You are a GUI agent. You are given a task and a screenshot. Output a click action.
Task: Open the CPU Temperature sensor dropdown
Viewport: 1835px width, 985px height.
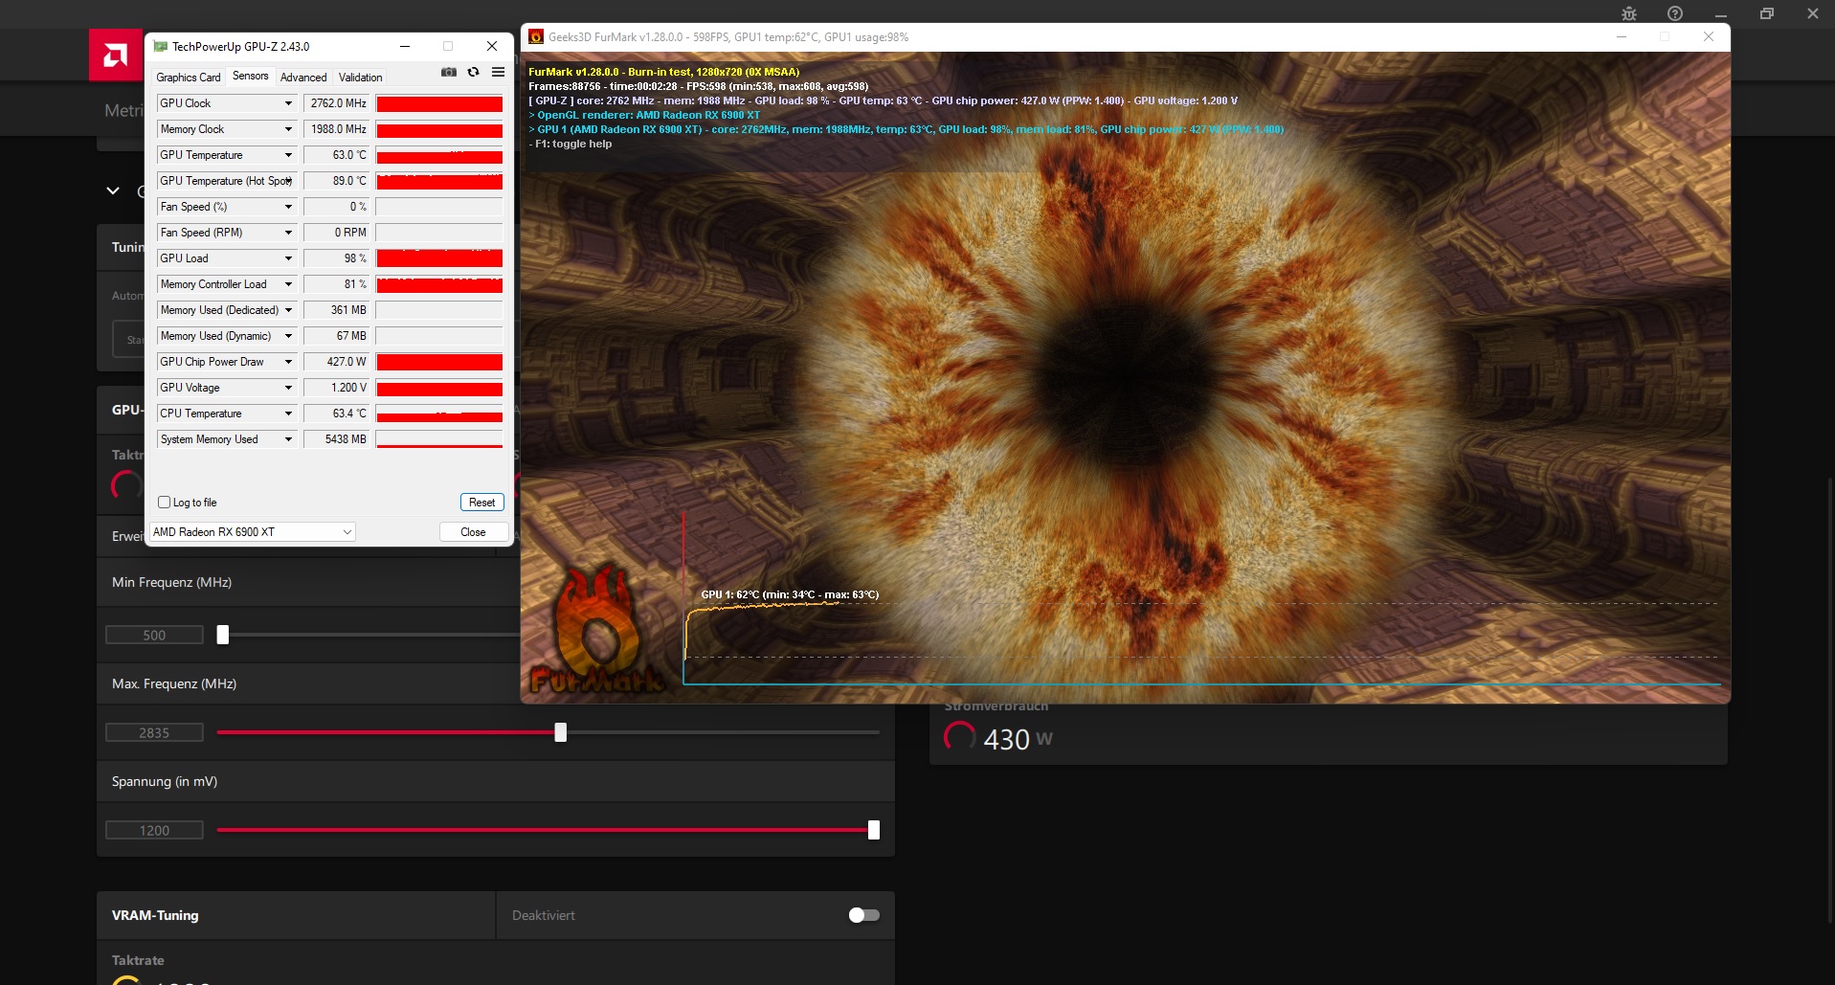point(287,414)
